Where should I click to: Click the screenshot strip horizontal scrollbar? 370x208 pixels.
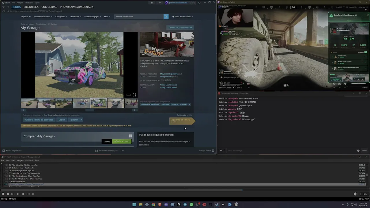coord(90,110)
